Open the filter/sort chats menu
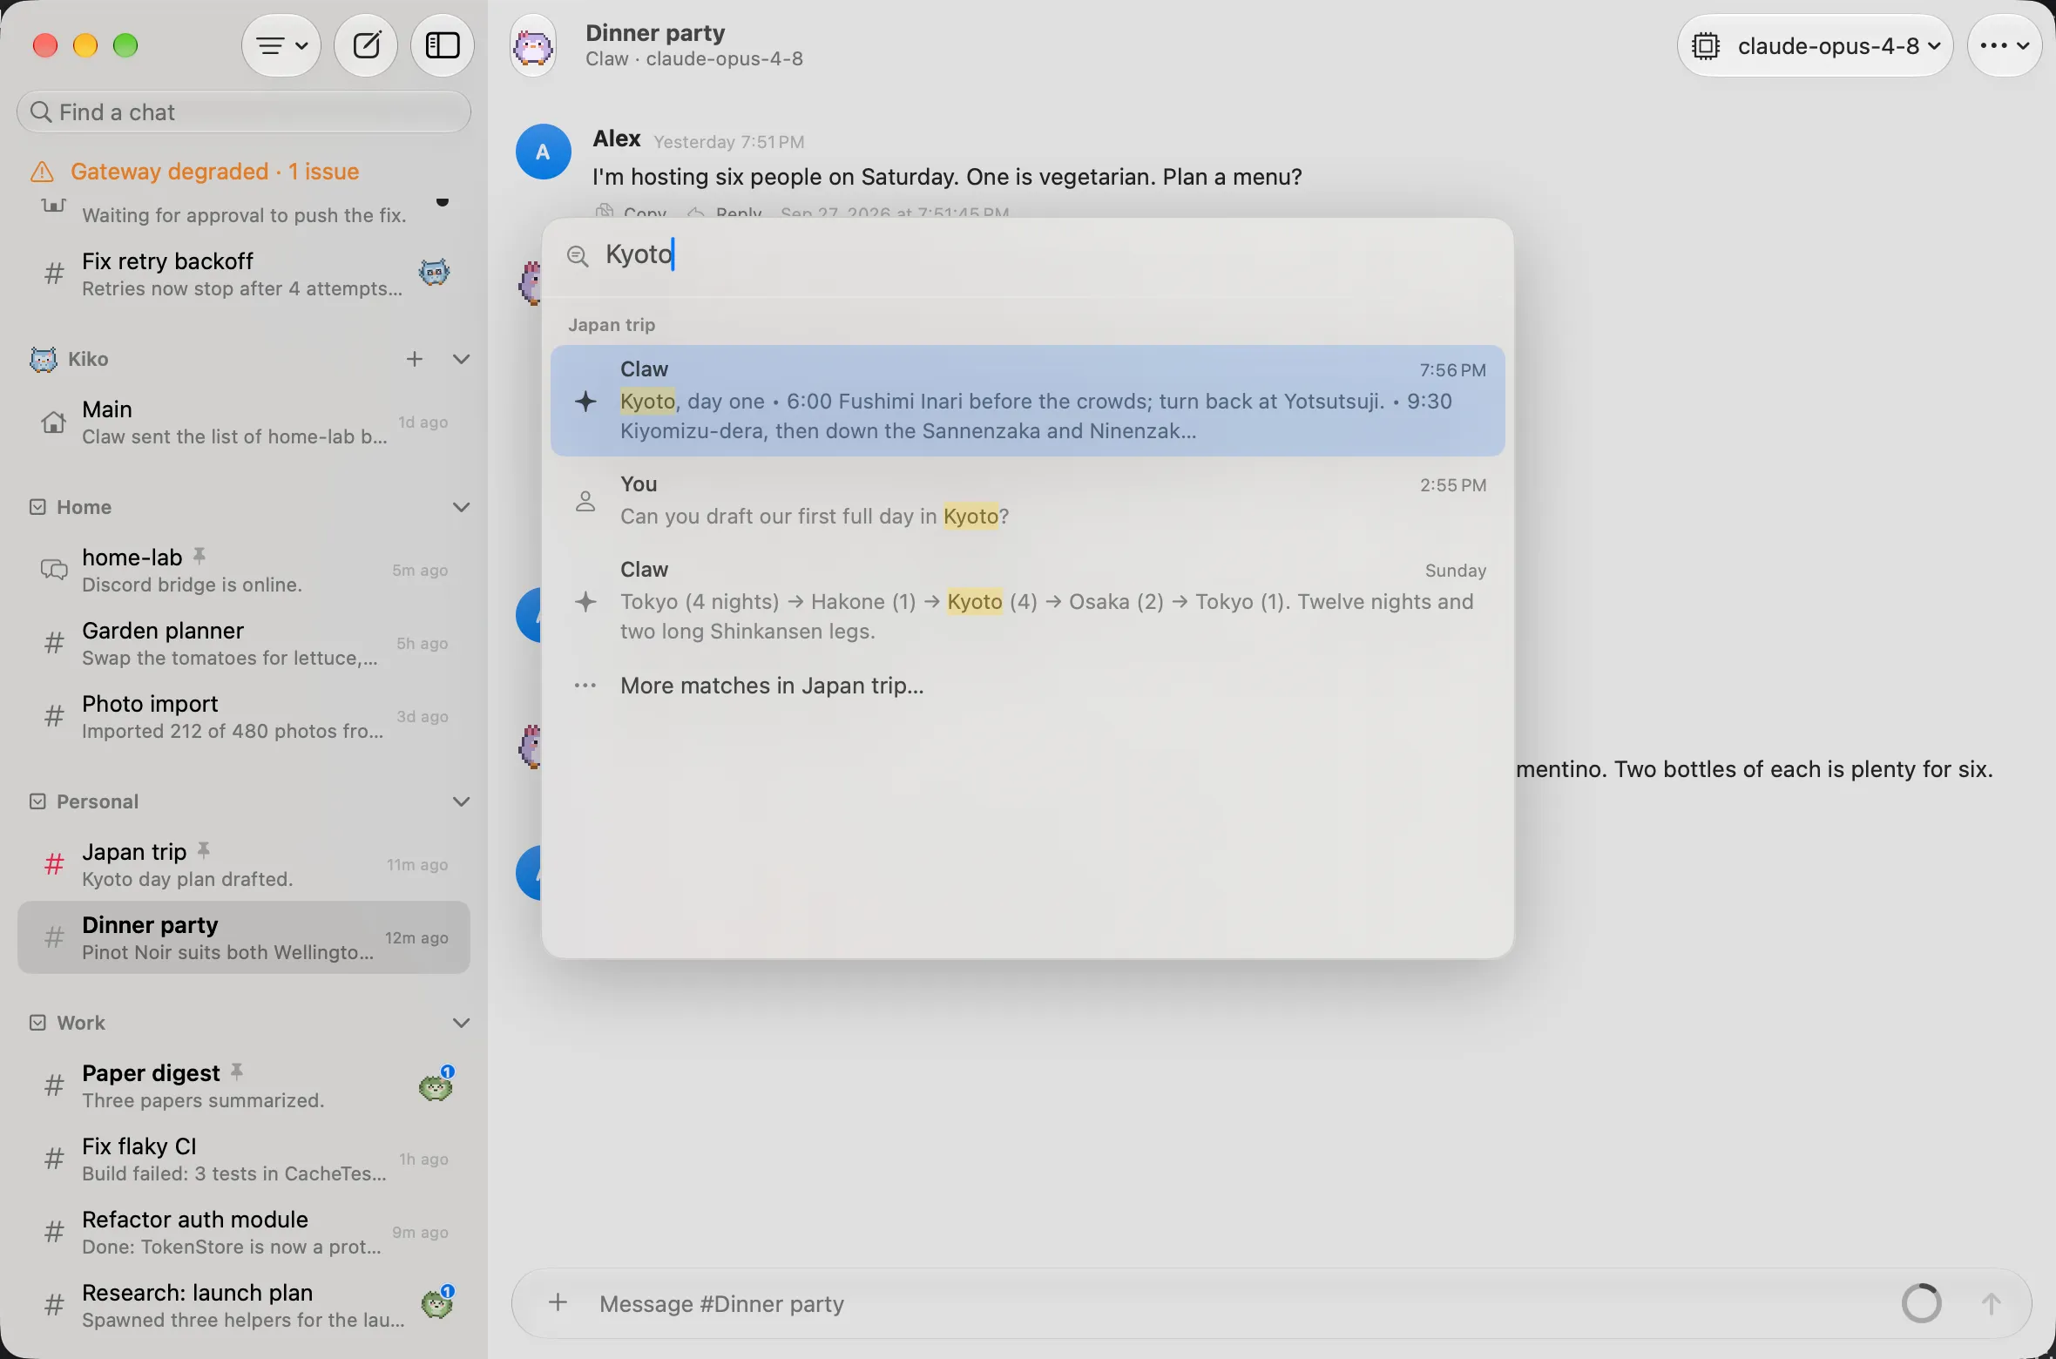 tap(281, 45)
